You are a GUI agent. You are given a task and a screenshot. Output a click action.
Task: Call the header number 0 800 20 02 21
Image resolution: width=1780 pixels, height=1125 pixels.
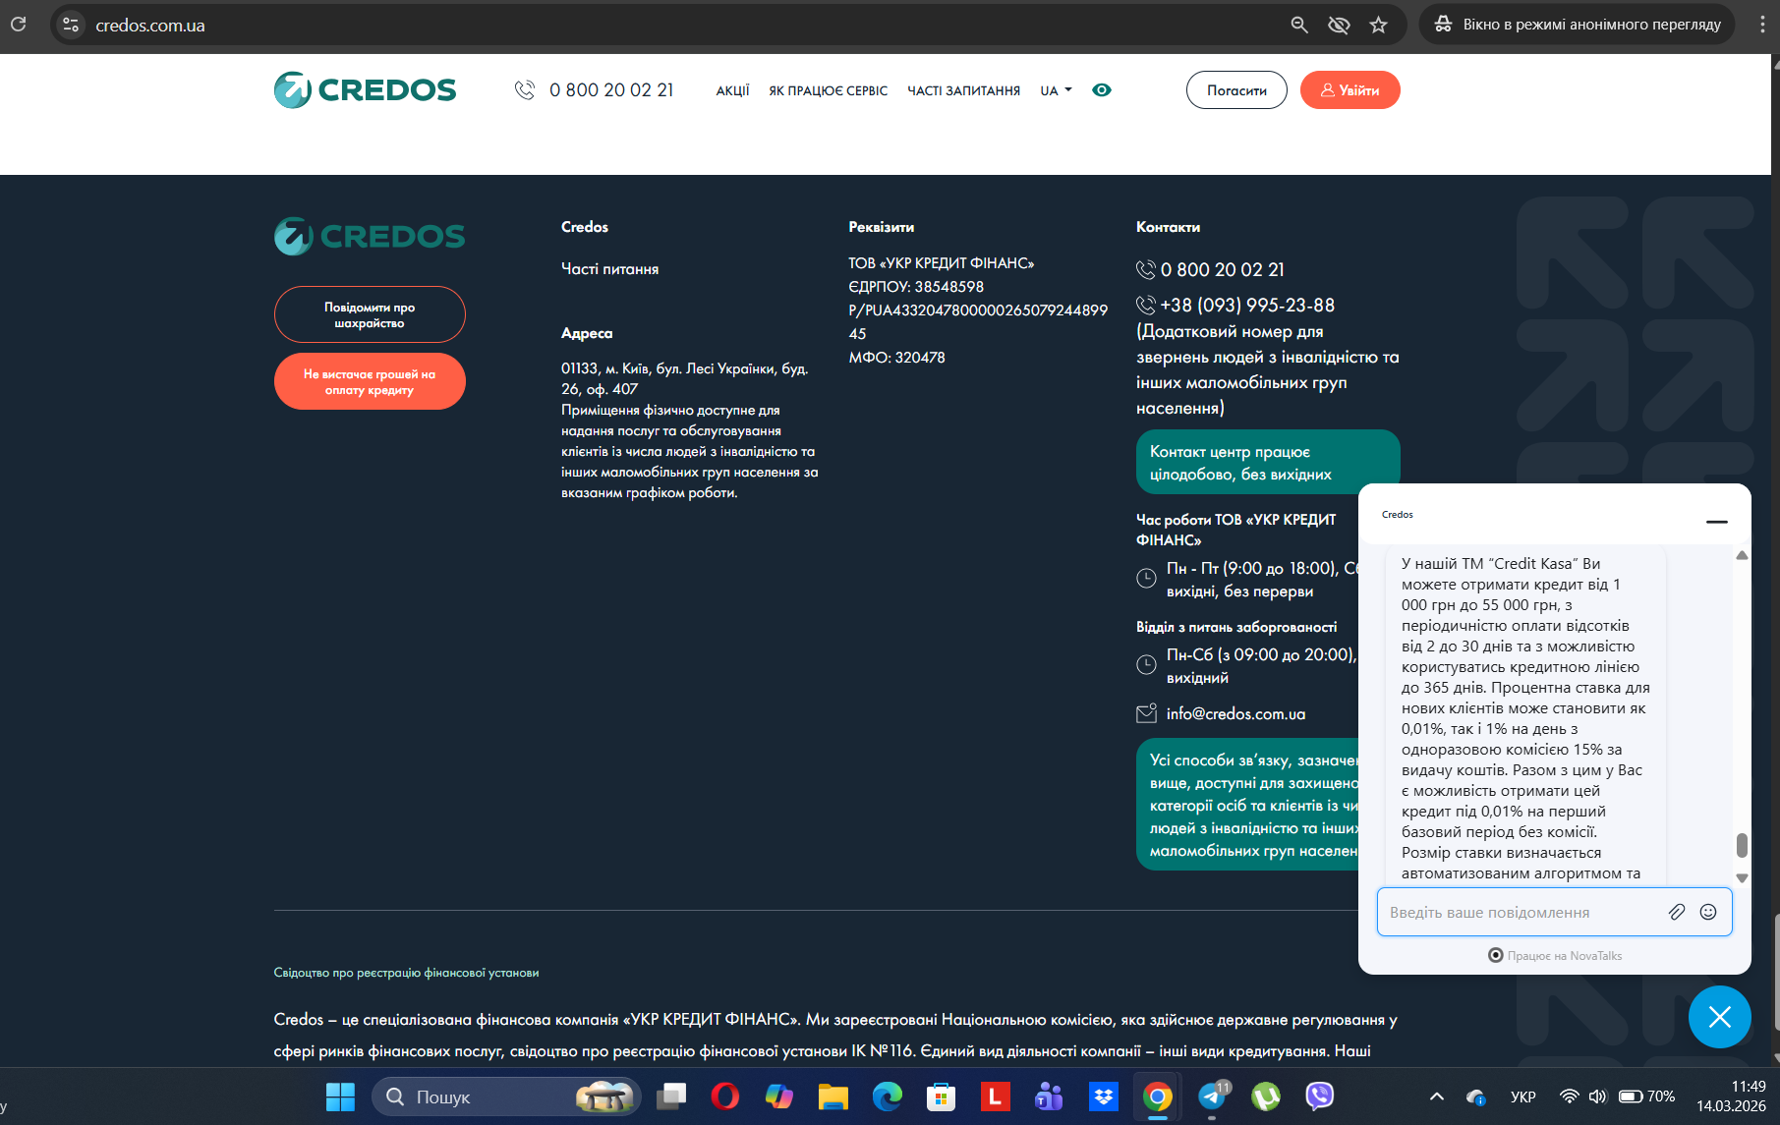click(x=611, y=90)
